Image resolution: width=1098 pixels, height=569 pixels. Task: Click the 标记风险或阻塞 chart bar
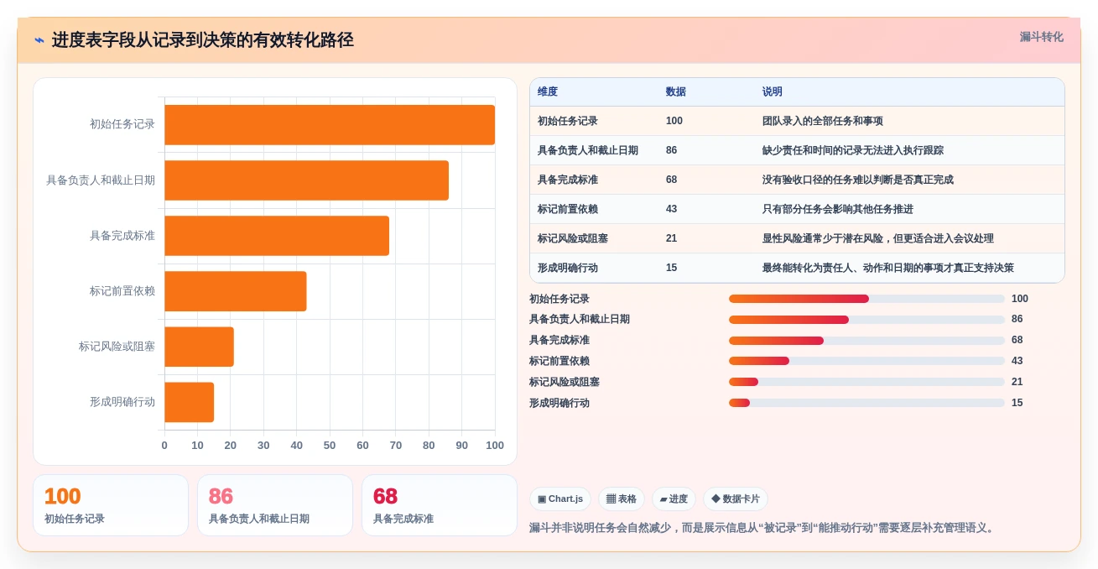coord(199,347)
